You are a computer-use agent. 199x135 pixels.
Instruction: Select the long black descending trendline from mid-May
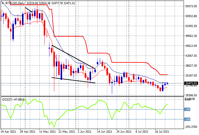[x=74, y=57]
